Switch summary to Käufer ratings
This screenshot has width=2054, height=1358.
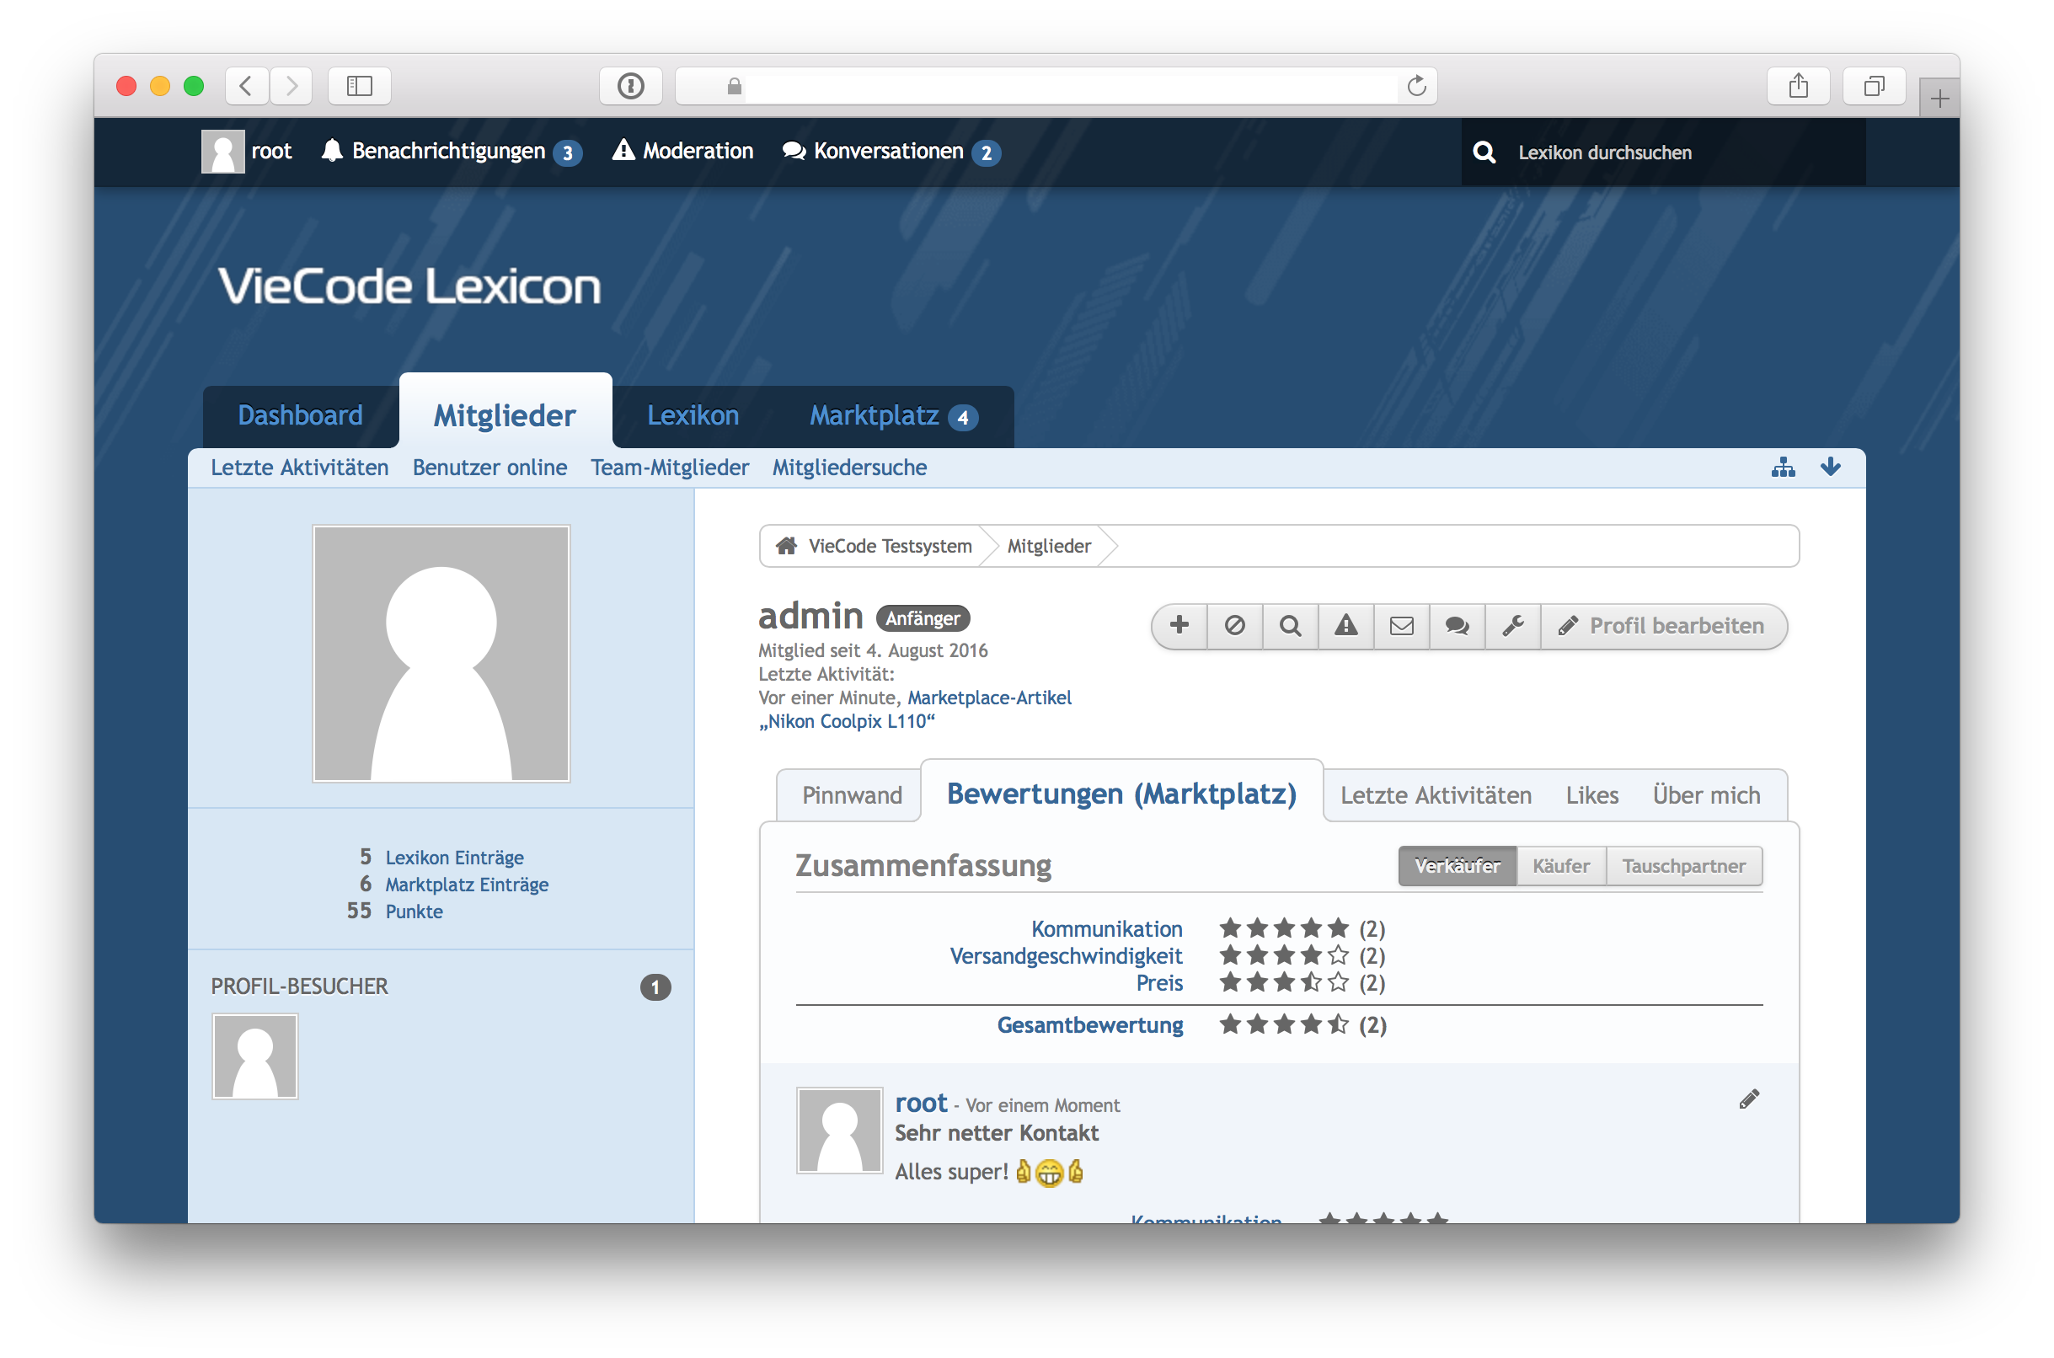1560,866
